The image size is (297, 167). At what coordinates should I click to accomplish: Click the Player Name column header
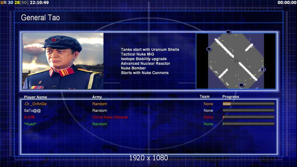(x=35, y=97)
